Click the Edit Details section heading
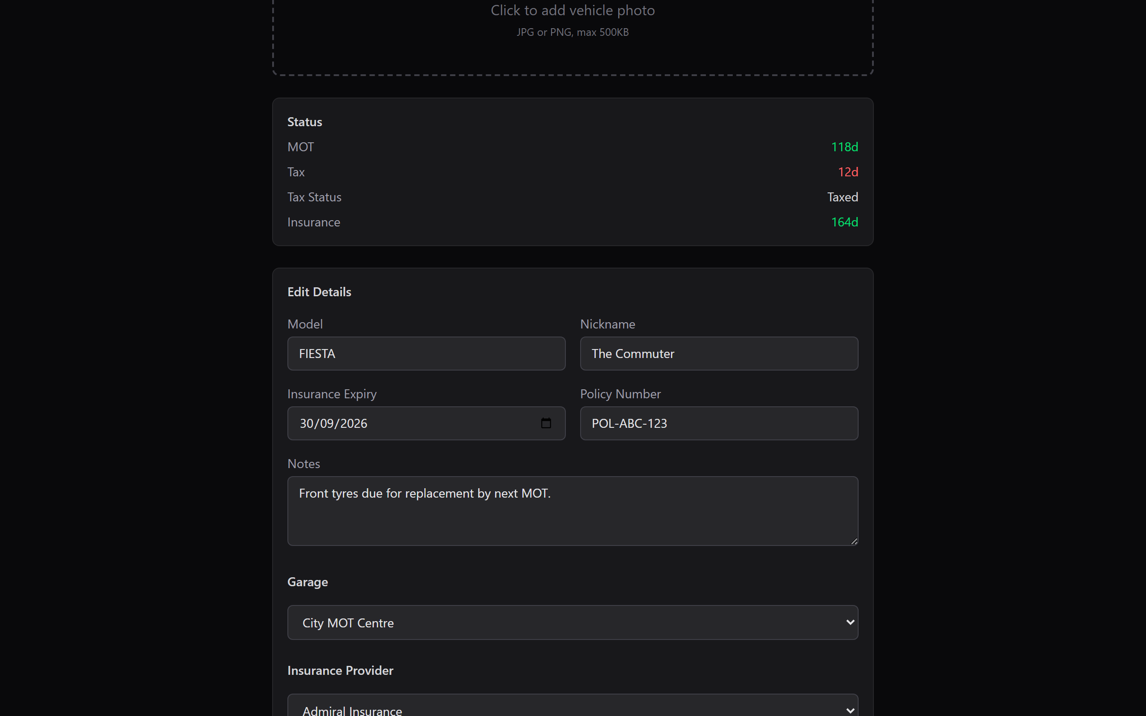The width and height of the screenshot is (1146, 716). coord(319,292)
